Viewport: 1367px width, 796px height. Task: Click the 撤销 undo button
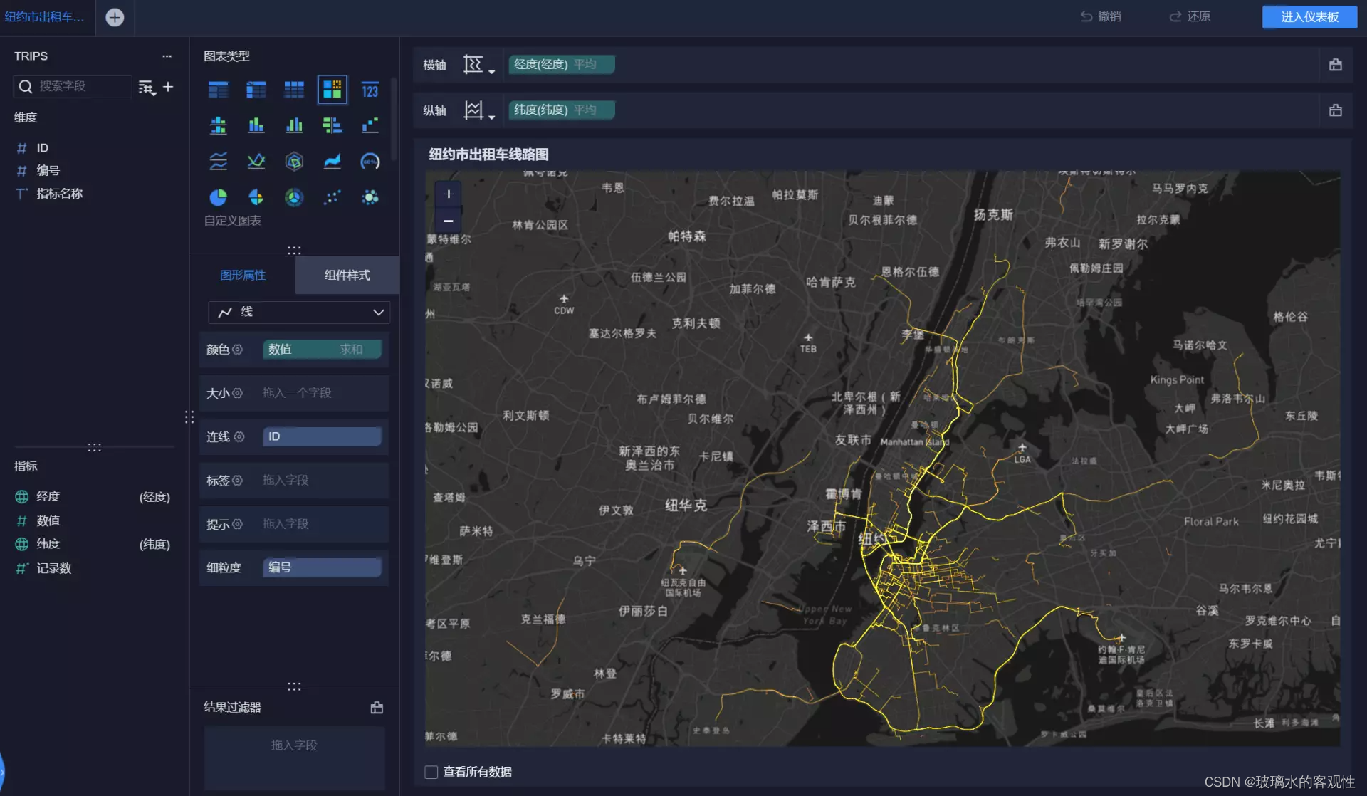(1101, 16)
